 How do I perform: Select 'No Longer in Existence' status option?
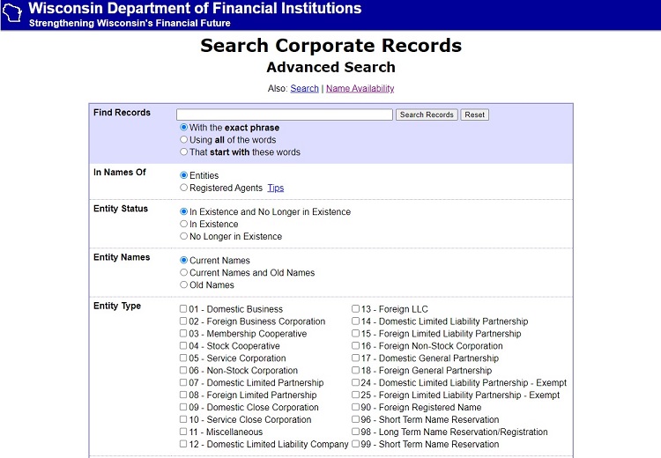[184, 236]
